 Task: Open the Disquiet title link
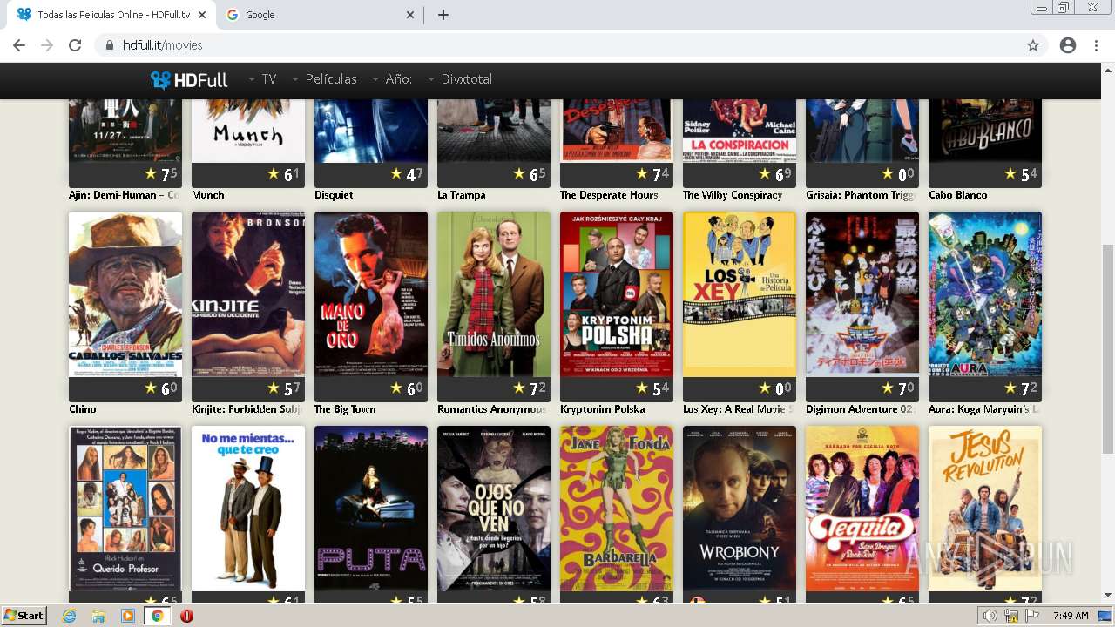[334, 195]
